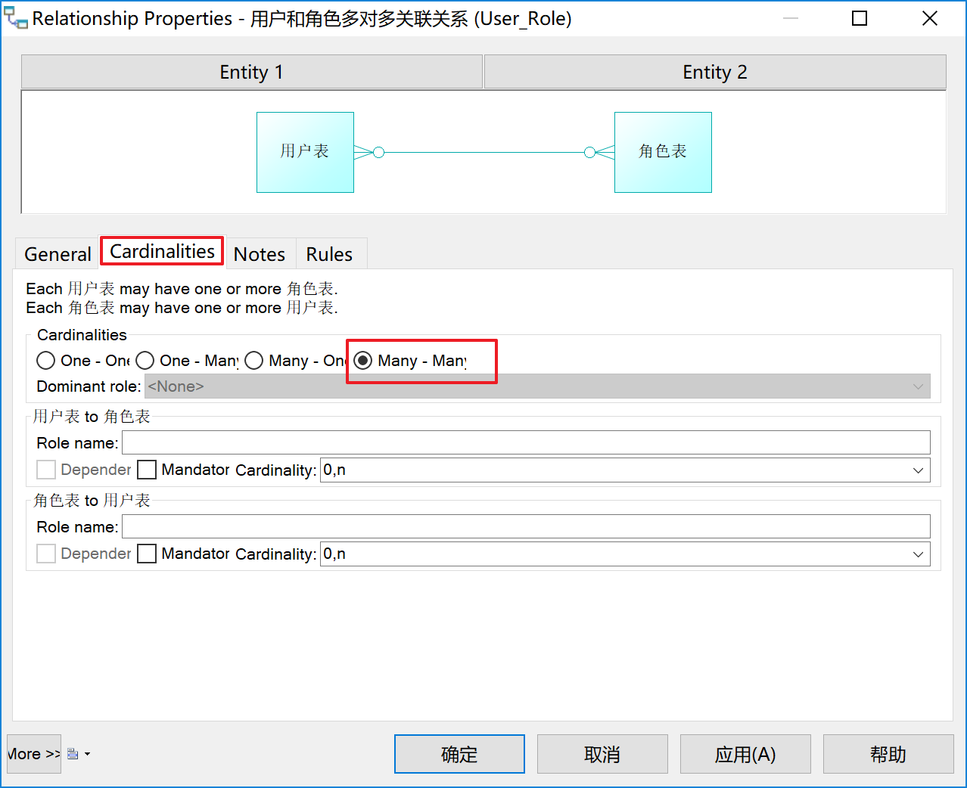Viewport: 967px width, 788px height.
Task: Switch to the General tab
Action: [58, 254]
